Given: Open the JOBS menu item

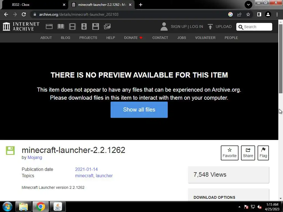Looking at the screenshot, I should click(182, 38).
